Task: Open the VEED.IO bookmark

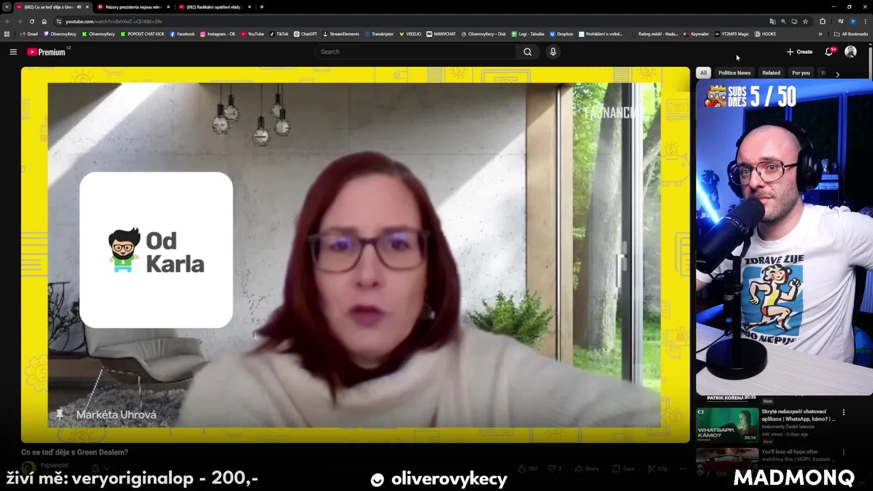Action: tap(411, 34)
